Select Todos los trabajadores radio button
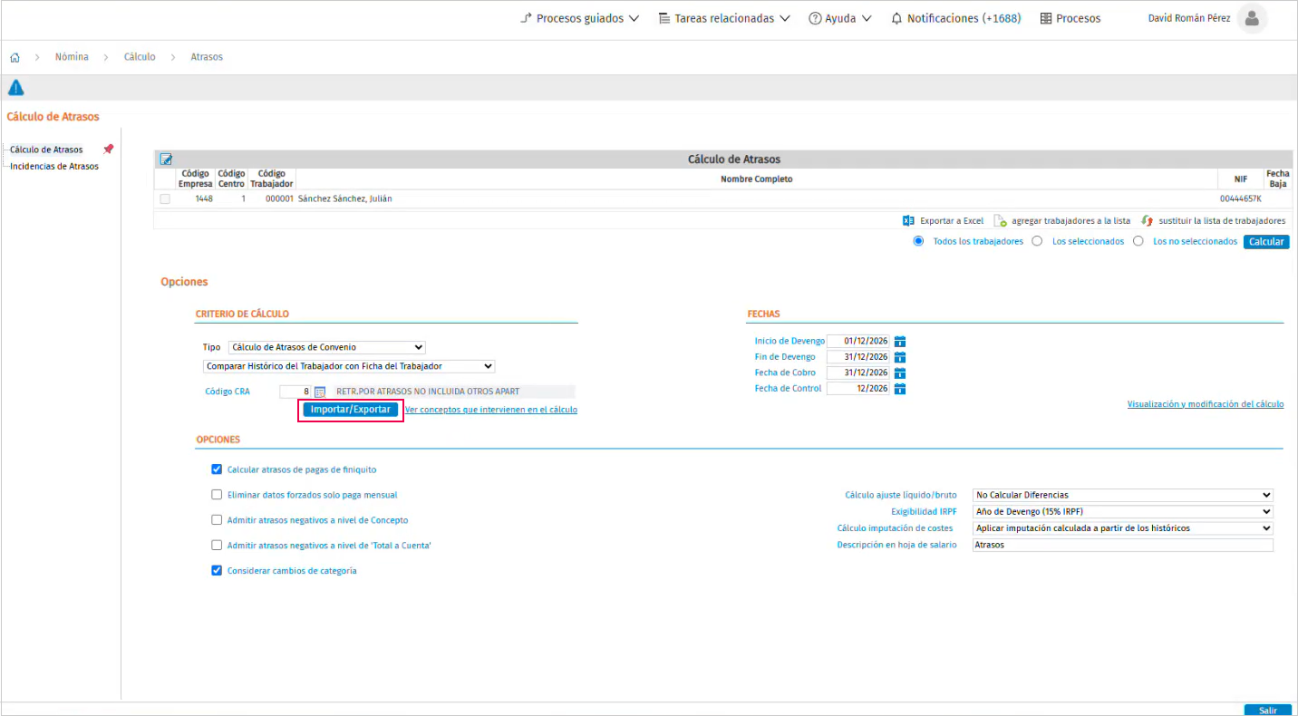The width and height of the screenshot is (1298, 716). coord(918,241)
